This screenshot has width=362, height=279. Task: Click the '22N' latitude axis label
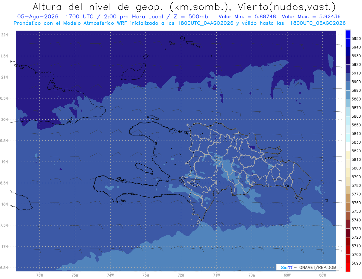pos(4,35)
